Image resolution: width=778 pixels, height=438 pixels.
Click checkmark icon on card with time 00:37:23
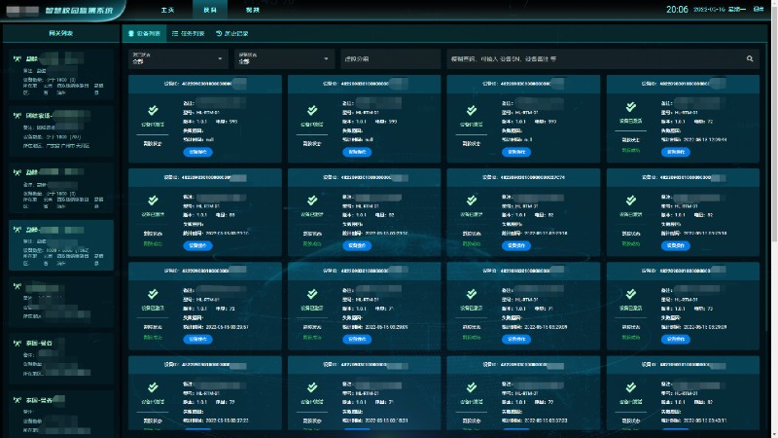(x=472, y=387)
